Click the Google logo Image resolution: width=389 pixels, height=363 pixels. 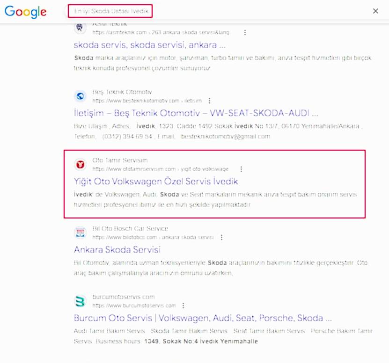26,12
